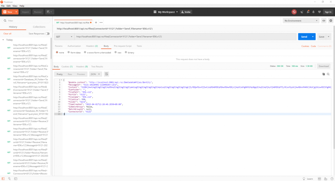Select the raw body radio button
Image resolution: width=335 pixels, height=181 pixels.
click(x=115, y=52)
